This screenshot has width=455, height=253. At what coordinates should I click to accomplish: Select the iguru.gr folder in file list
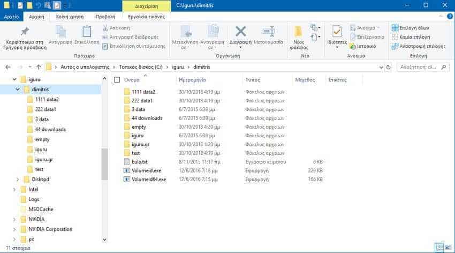[140, 144]
